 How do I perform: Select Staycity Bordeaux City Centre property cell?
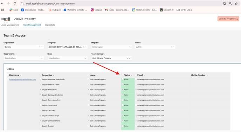(x=52, y=95)
